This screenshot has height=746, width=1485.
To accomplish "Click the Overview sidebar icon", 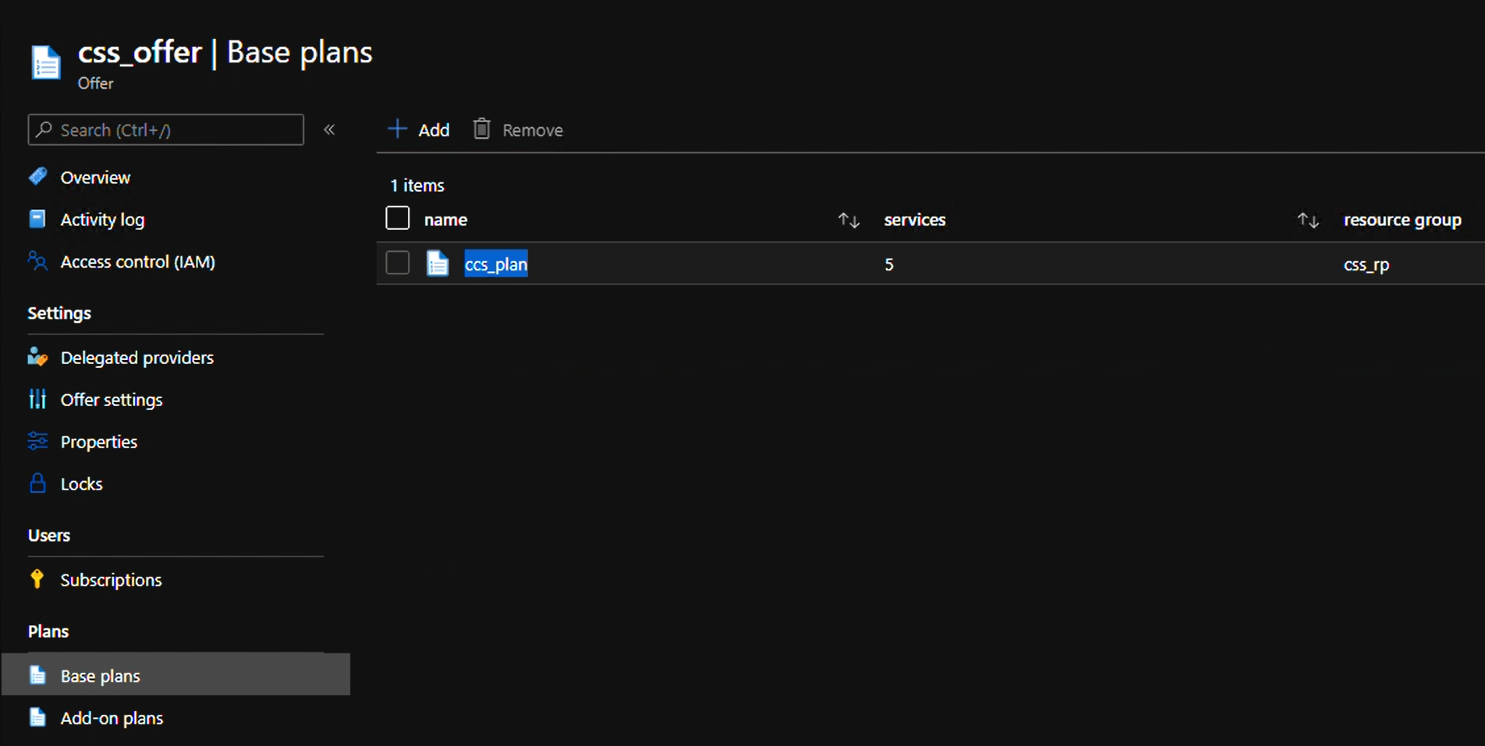I will (x=37, y=177).
